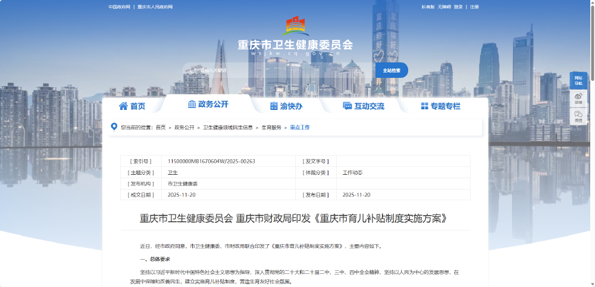Viewport: 595px width, 287px height.
Task: Toggle 无障碍 accessibility mode
Action: (x=444, y=7)
